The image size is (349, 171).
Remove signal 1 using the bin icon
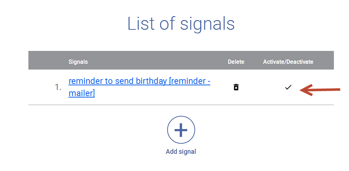coord(236,87)
